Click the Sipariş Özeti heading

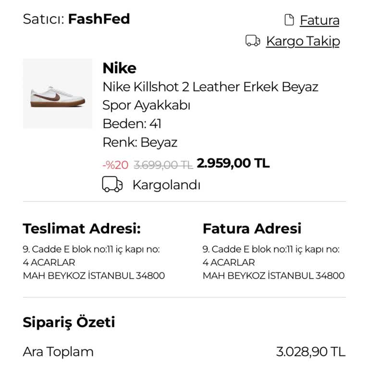tap(69, 322)
